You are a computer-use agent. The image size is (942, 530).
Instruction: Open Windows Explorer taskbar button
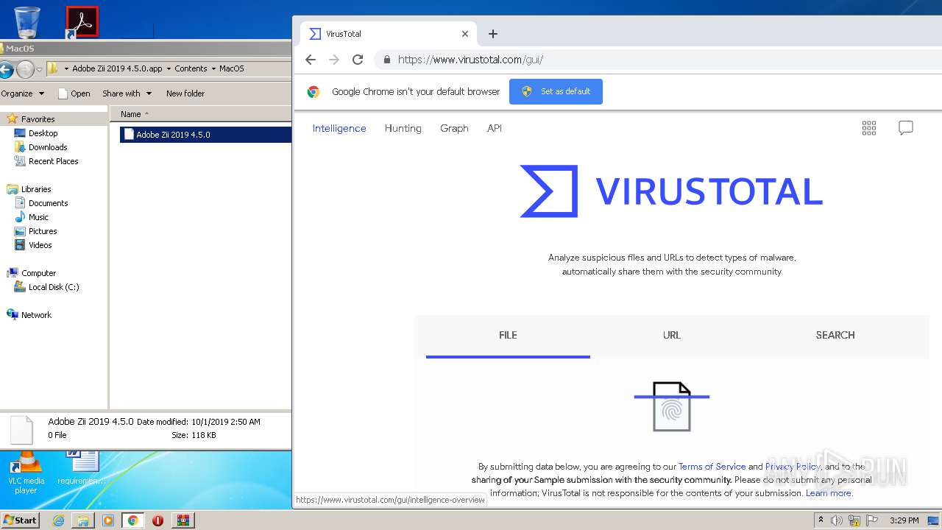click(x=83, y=520)
